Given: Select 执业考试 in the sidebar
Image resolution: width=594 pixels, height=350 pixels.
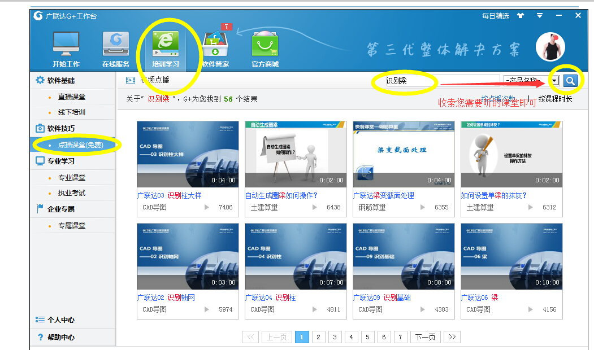Looking at the screenshot, I should (72, 193).
